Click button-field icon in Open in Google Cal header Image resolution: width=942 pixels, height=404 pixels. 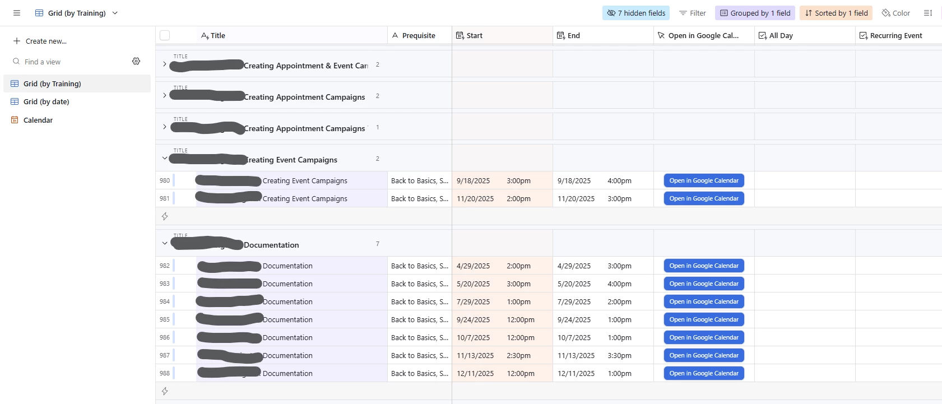(x=661, y=35)
